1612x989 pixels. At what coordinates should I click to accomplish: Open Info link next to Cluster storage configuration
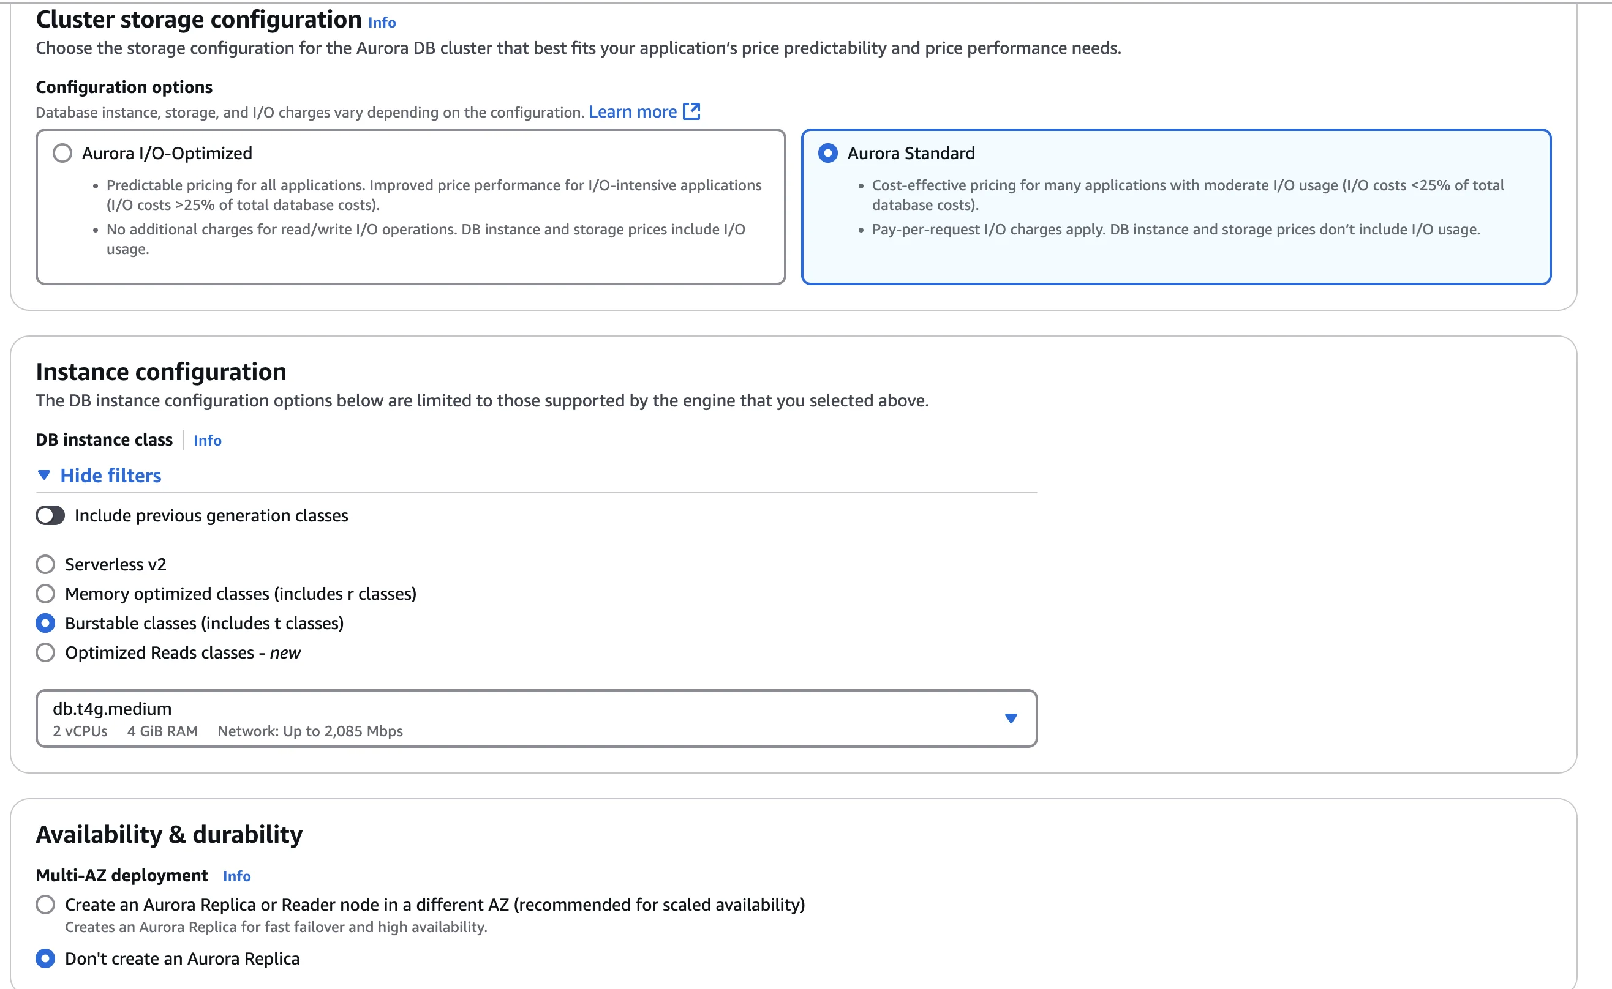click(382, 23)
